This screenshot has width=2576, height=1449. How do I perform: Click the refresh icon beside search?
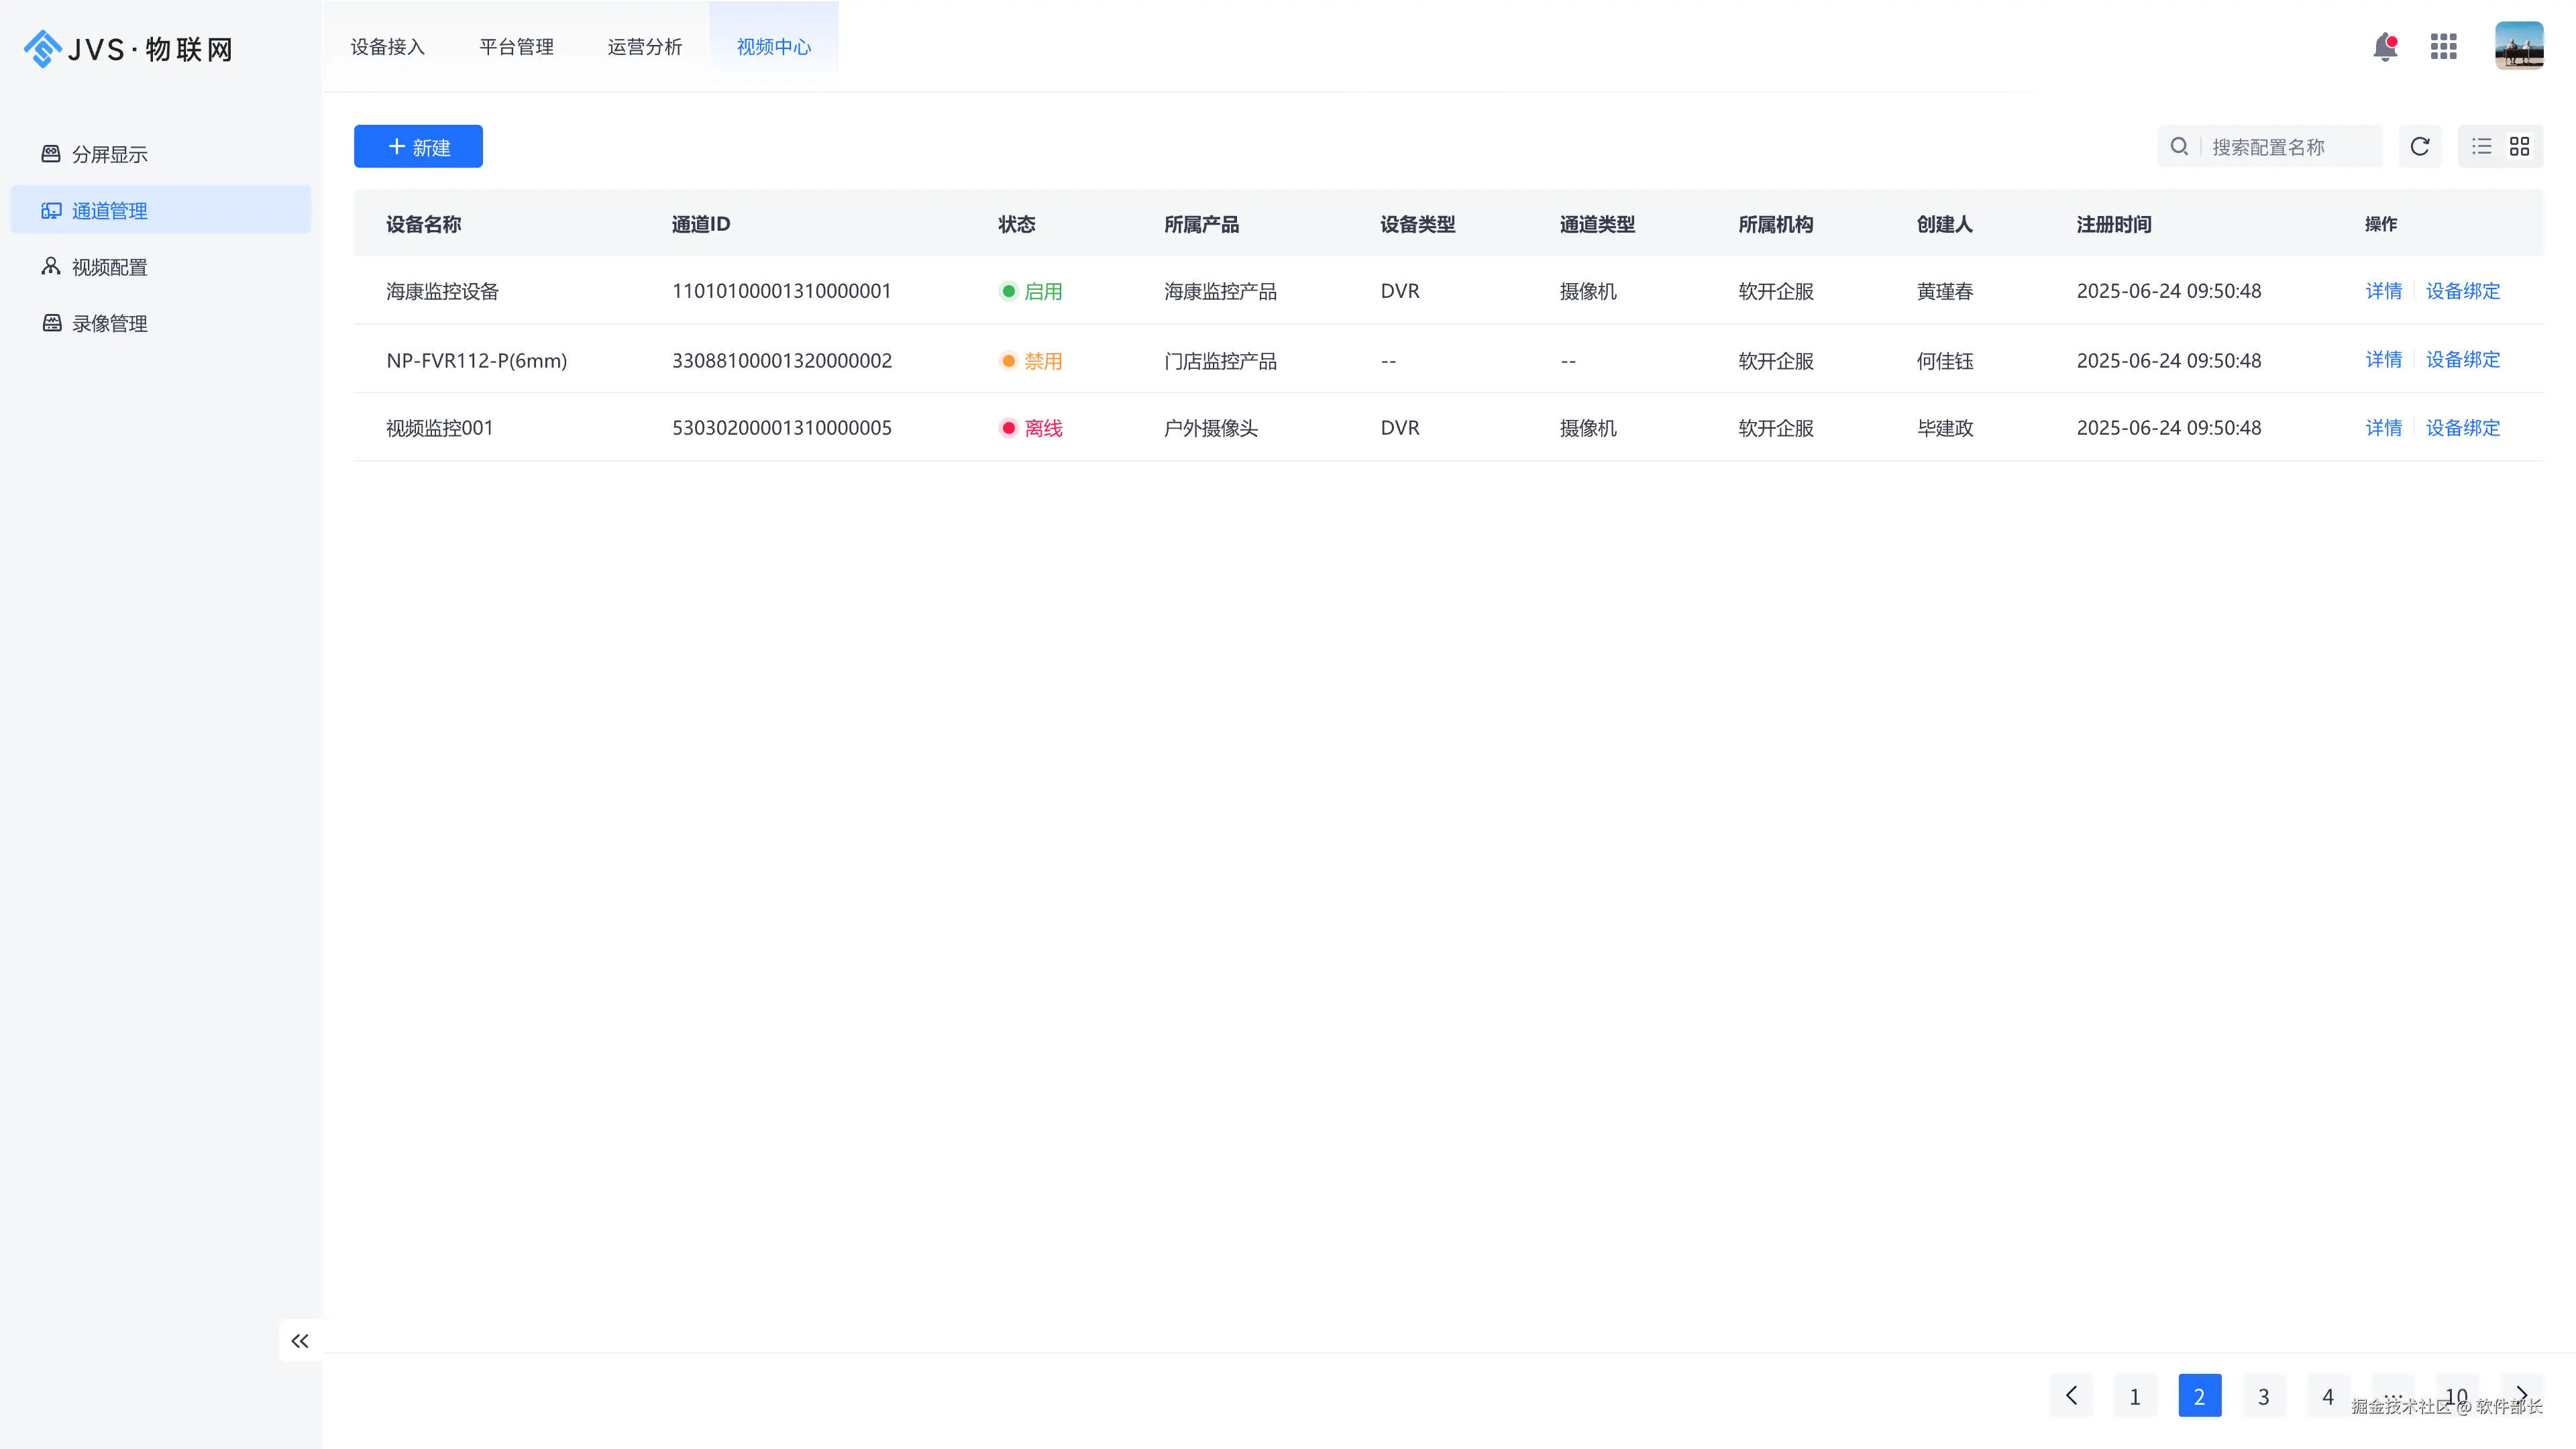tap(2420, 147)
